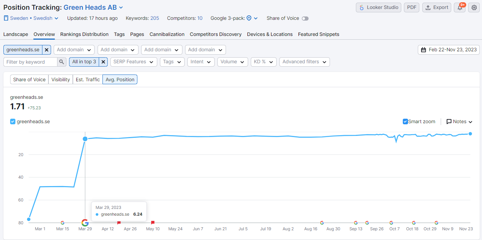The image size is (482, 240).
Task: Click the final Nov 23 data point
Action: pos(470,134)
